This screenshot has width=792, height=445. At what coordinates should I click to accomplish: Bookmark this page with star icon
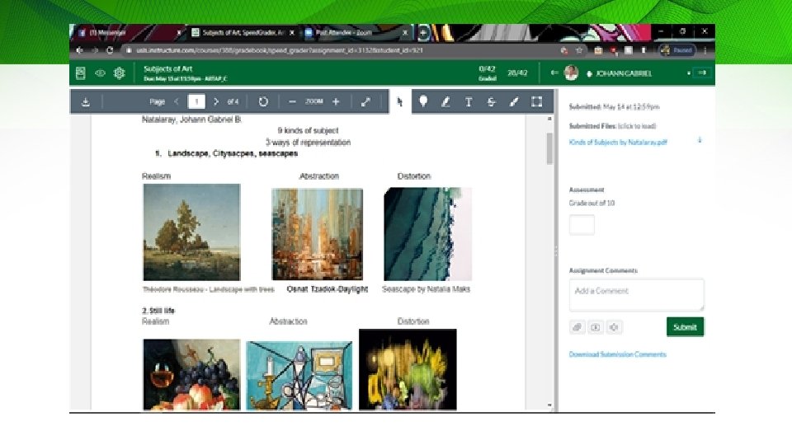[579, 50]
